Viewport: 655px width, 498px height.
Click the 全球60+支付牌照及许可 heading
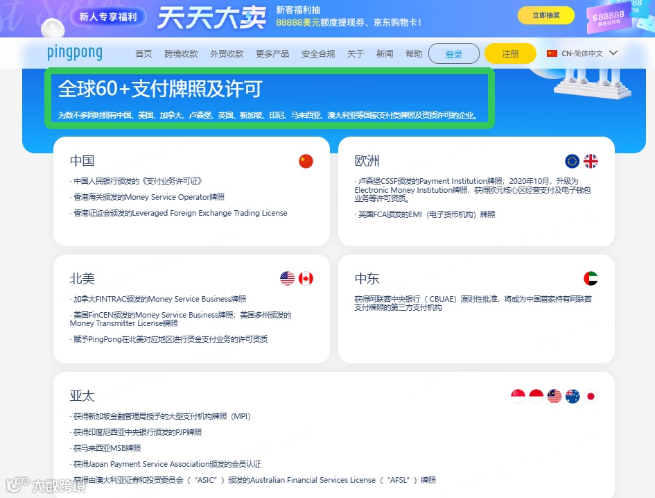160,88
